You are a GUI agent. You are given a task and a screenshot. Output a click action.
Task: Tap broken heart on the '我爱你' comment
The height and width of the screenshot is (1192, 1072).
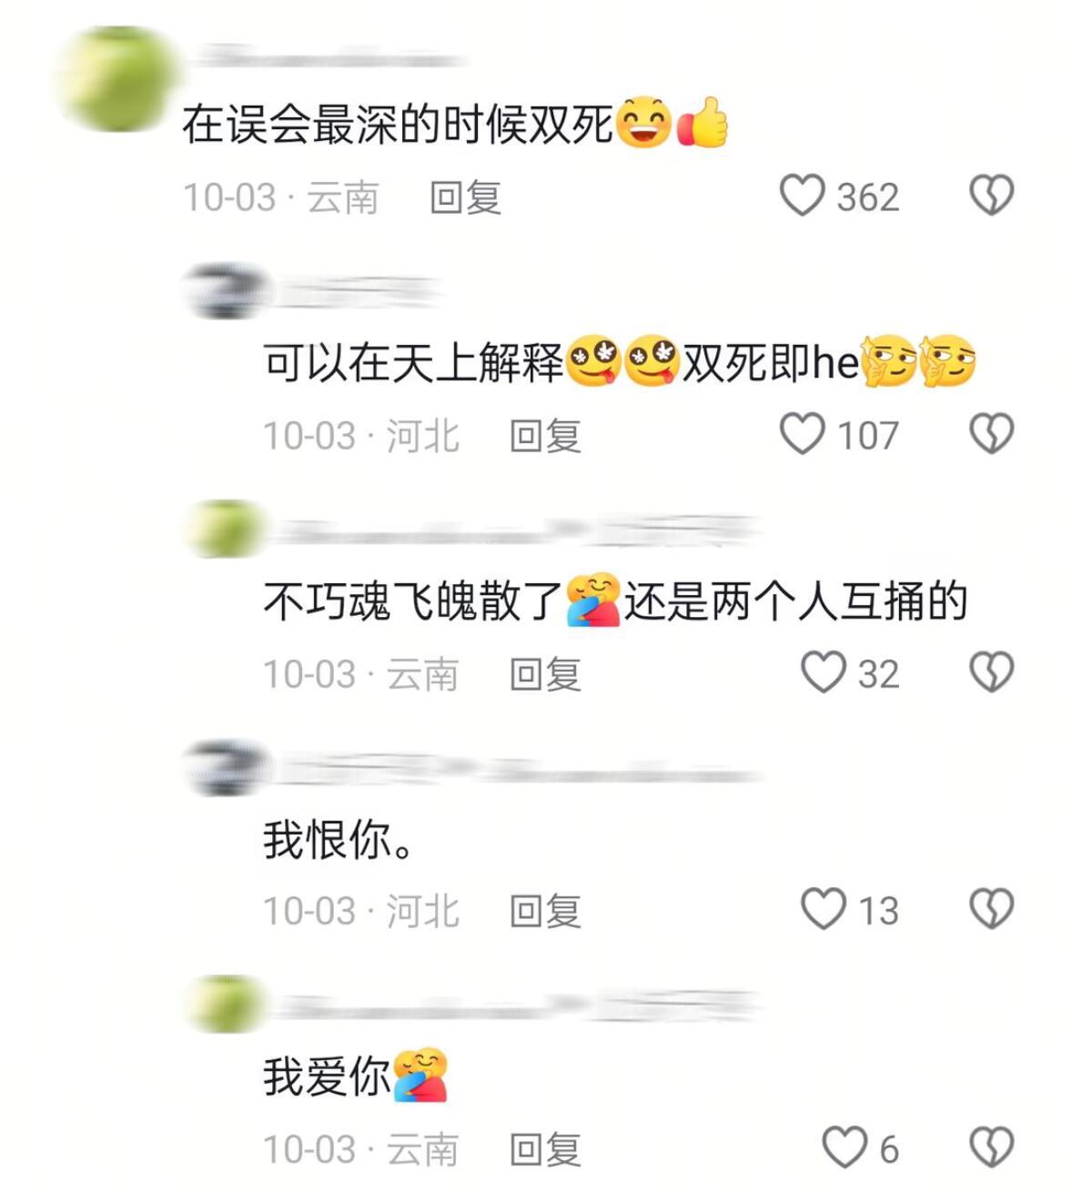pos(991,1147)
